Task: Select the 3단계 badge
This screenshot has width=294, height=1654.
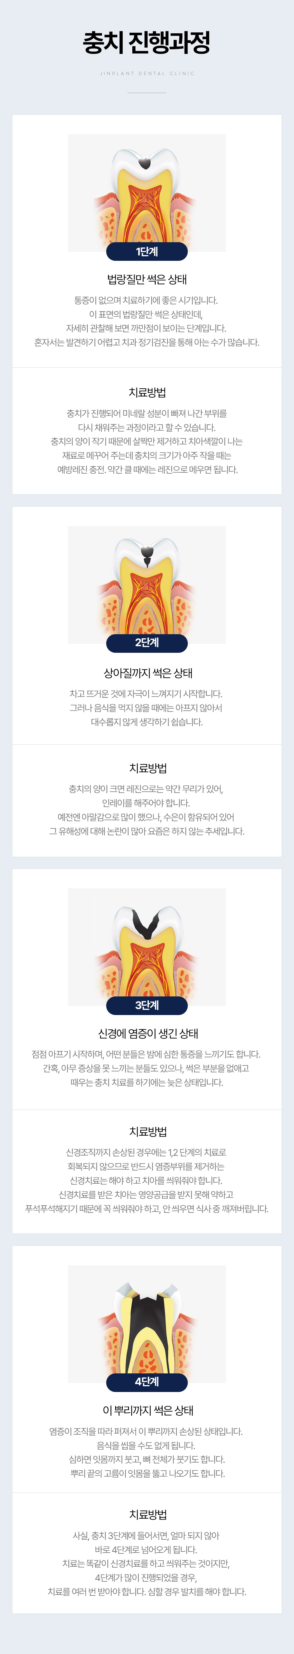Action: click(147, 1005)
